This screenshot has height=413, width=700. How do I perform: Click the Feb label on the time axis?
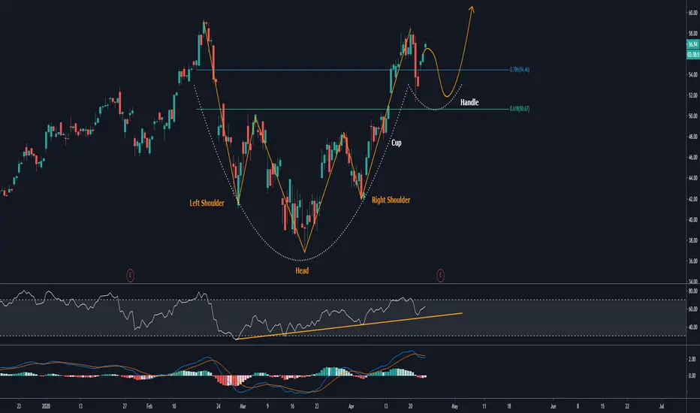pos(149,406)
